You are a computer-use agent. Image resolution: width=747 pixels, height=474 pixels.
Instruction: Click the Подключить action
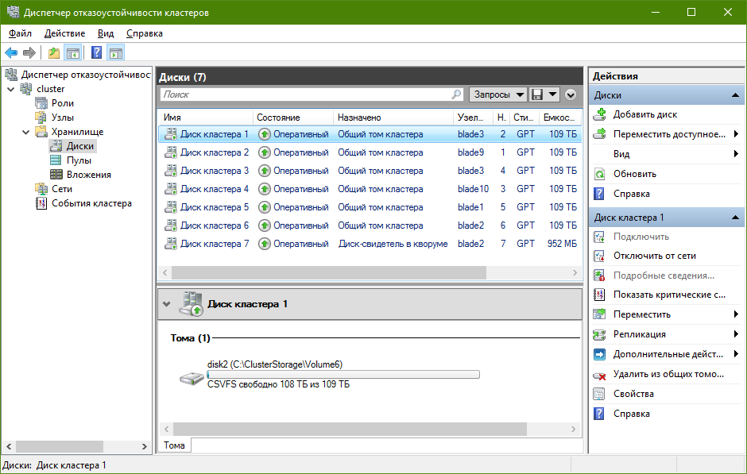[641, 237]
